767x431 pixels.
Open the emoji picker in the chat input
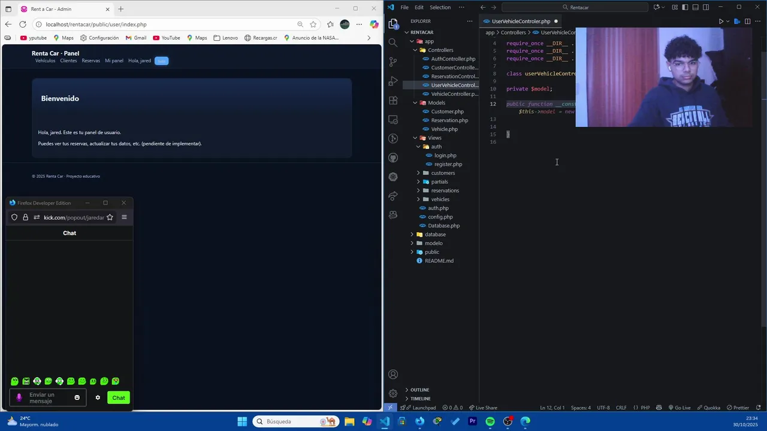[77, 397]
